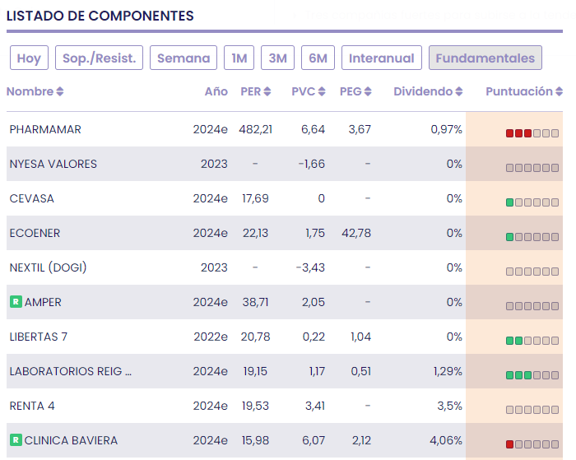This screenshot has height=460, width=576.
Task: Open the Interanual tab
Action: pyautogui.click(x=382, y=58)
